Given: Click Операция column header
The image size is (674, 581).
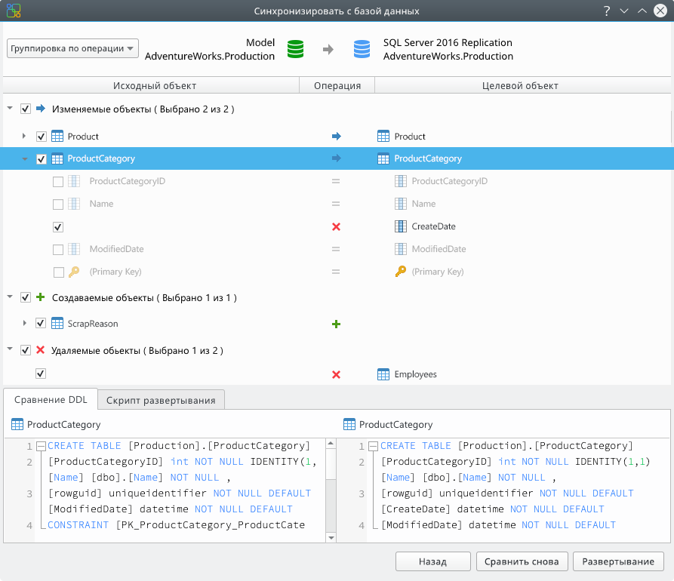Looking at the screenshot, I should (337, 85).
